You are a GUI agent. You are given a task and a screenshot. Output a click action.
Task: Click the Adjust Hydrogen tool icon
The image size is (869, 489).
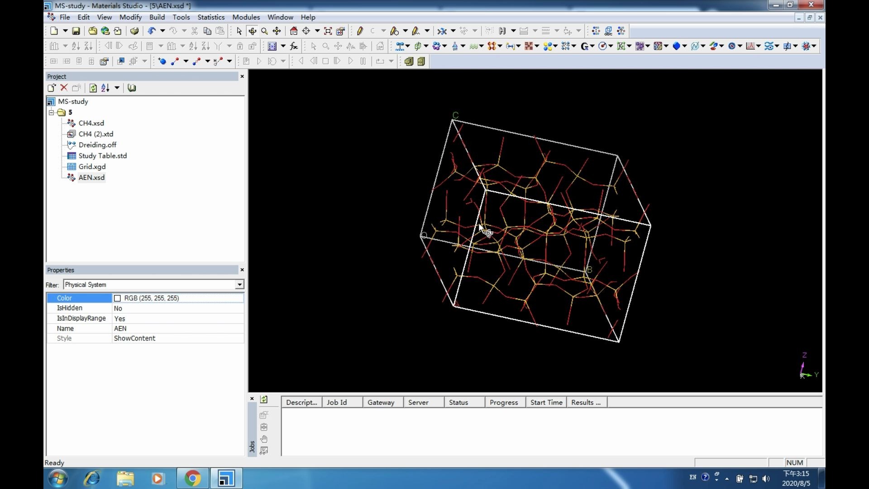point(502,31)
